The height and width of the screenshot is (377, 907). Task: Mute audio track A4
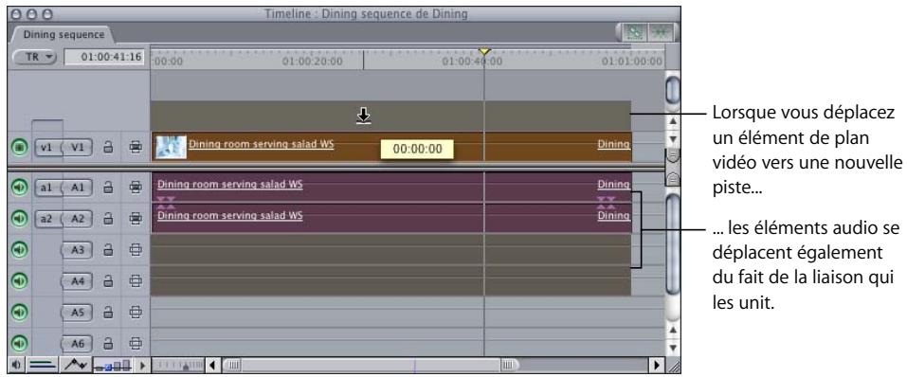click(19, 281)
